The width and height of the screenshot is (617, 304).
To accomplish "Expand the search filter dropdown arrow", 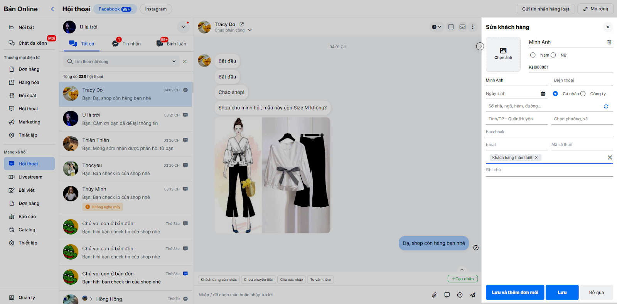I will [174, 61].
